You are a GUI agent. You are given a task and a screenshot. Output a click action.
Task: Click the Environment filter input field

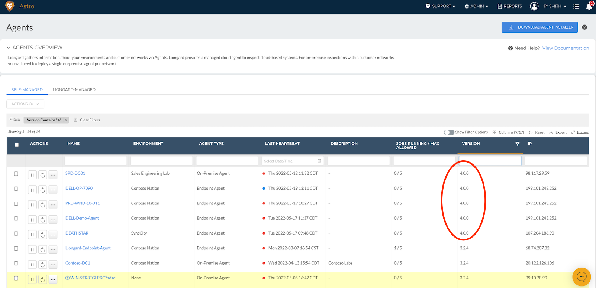[x=161, y=161]
